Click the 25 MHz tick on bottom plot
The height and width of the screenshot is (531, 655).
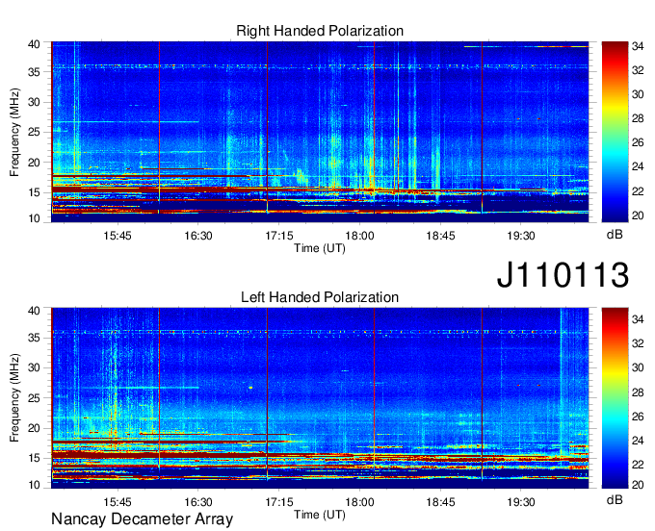point(34,398)
